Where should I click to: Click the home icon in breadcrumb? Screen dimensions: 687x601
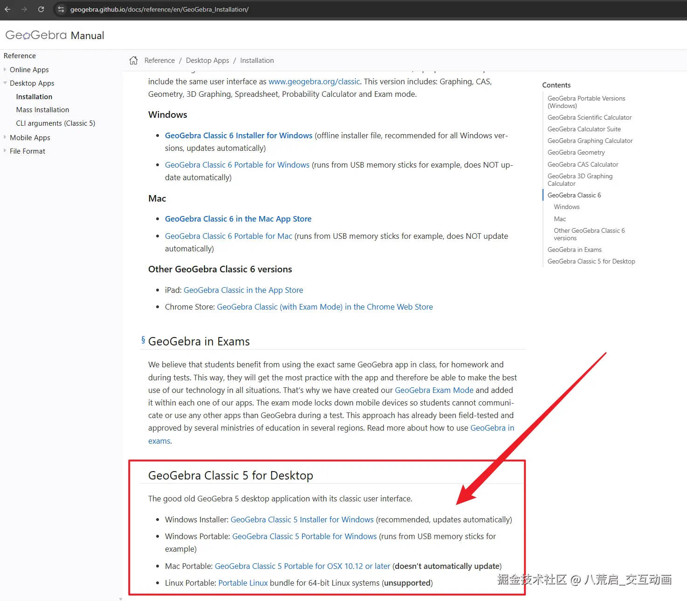click(134, 61)
